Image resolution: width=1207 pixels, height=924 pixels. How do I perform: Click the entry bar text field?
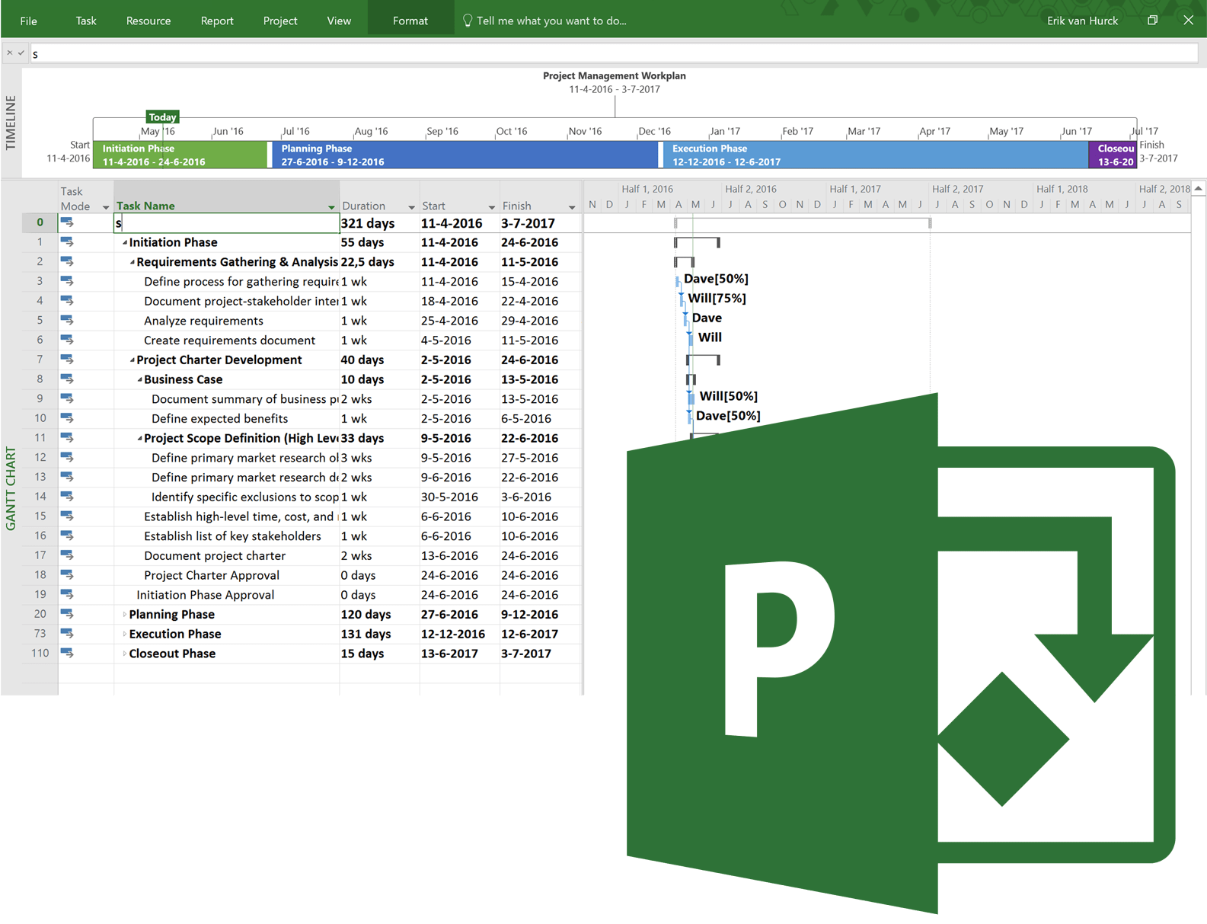pos(614,53)
